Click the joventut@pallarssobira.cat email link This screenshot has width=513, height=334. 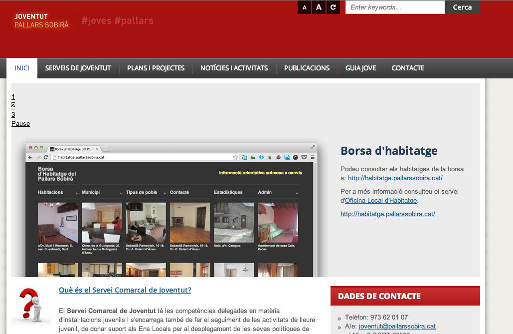click(397, 327)
